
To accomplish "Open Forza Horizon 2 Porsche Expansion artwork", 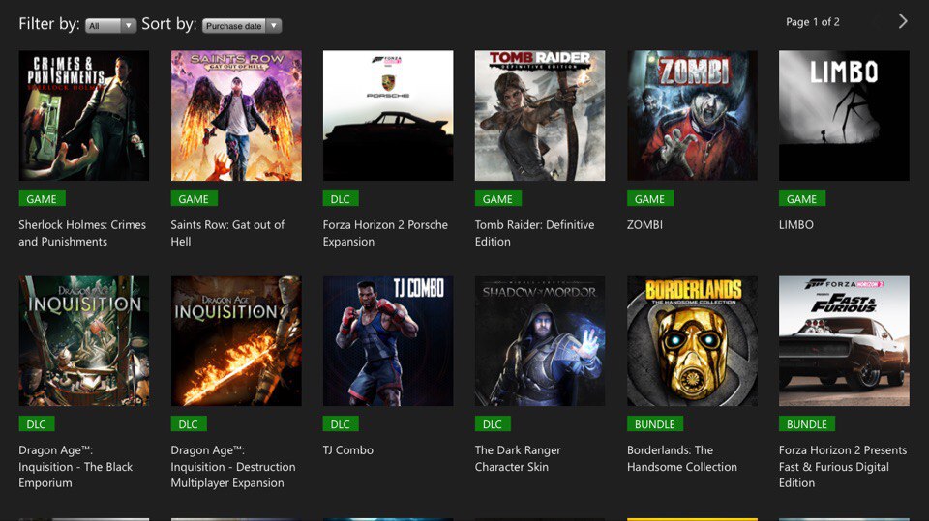I will tap(388, 115).
